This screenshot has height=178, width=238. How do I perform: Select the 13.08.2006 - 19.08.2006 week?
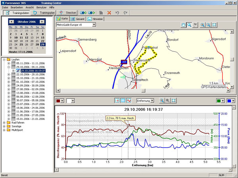(x=31, y=93)
